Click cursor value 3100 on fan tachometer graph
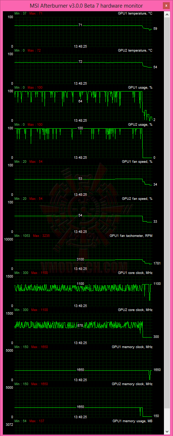173x436 pixels. coord(80,259)
